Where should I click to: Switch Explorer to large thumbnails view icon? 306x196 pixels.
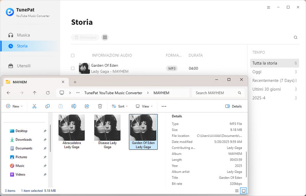(x=244, y=191)
